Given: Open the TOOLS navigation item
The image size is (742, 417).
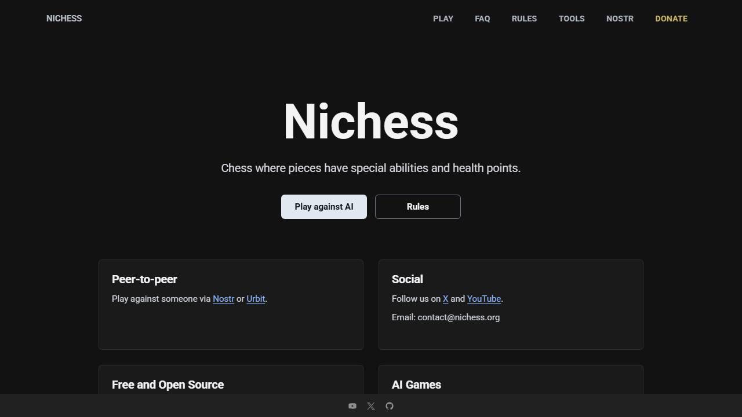Looking at the screenshot, I should [x=572, y=19].
